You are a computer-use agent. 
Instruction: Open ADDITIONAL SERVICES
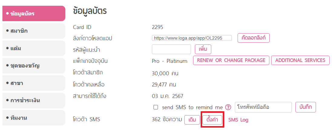(x=300, y=60)
